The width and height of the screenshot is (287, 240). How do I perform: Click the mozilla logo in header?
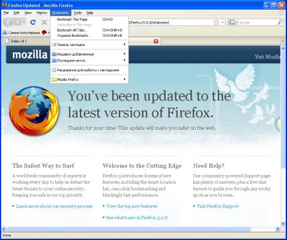click(30, 55)
